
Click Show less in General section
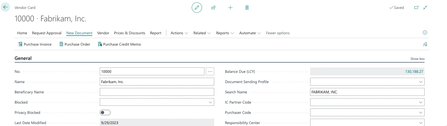(x=418, y=59)
